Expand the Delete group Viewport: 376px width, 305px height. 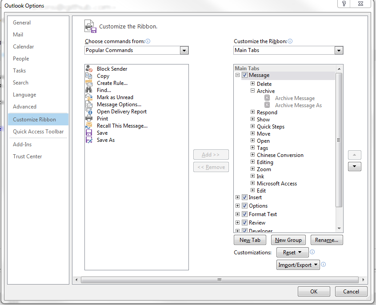click(x=252, y=84)
